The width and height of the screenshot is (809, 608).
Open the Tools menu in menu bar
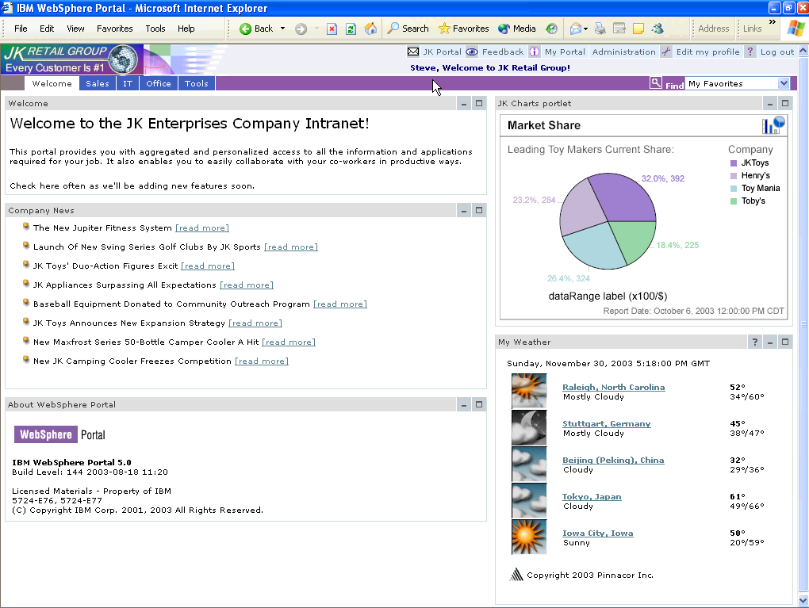click(155, 29)
